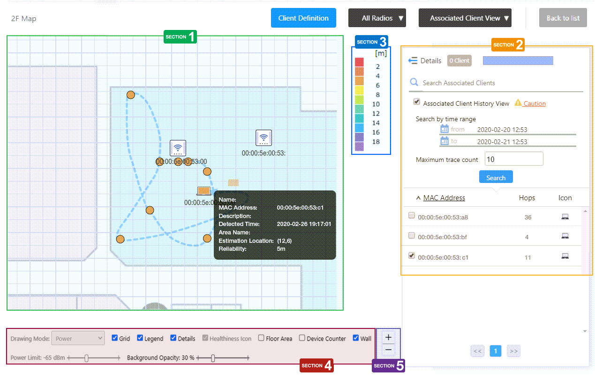
Task: Enable the Floor Area checkbox
Action: [x=261, y=338]
